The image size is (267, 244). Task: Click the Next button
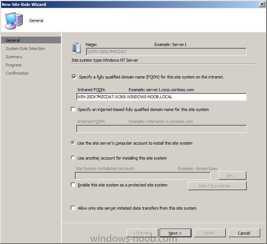click(x=175, y=233)
